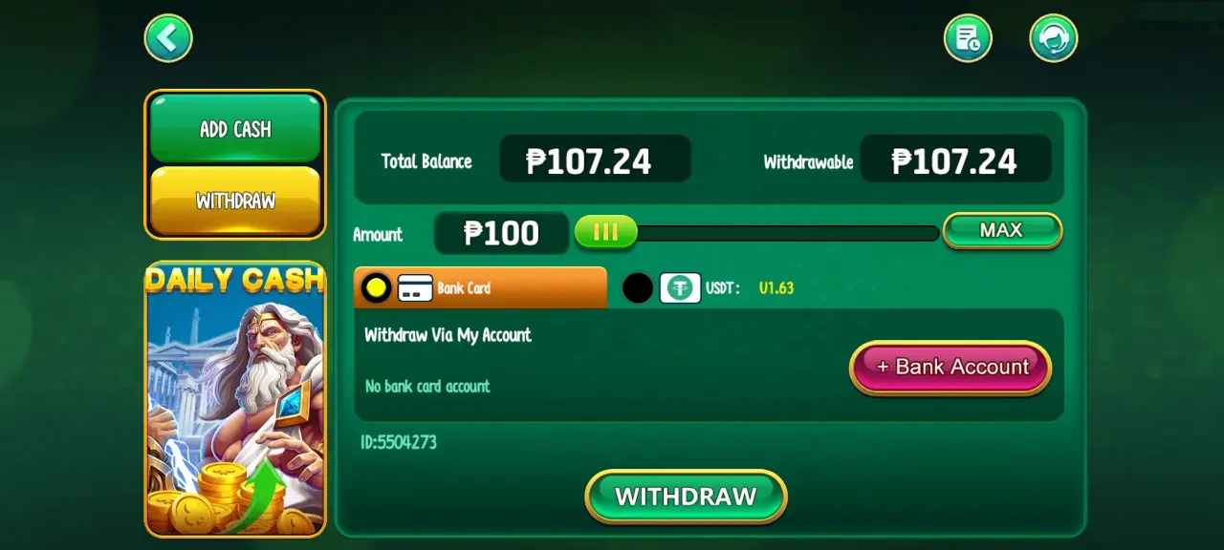
Task: Add a bank account
Action: click(951, 368)
